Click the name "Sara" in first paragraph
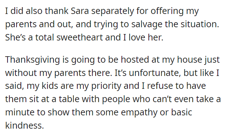The image size is (226, 134). tap(79, 11)
